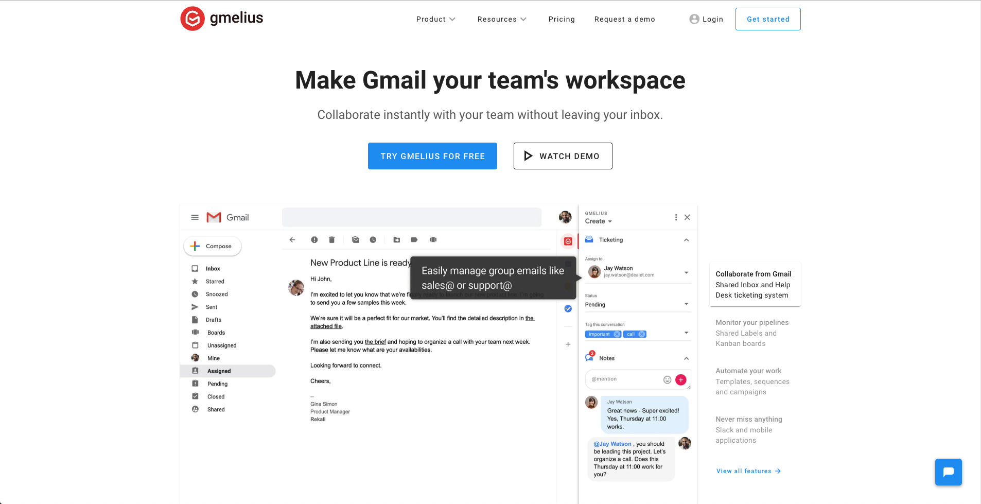Click the @Jay Watson mention link

(612, 444)
